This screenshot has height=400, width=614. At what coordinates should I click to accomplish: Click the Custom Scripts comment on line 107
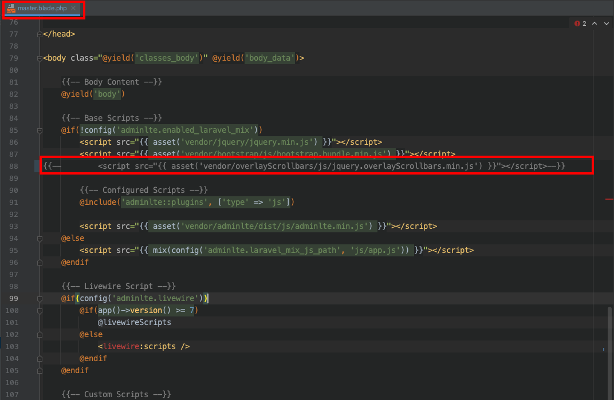click(x=116, y=394)
